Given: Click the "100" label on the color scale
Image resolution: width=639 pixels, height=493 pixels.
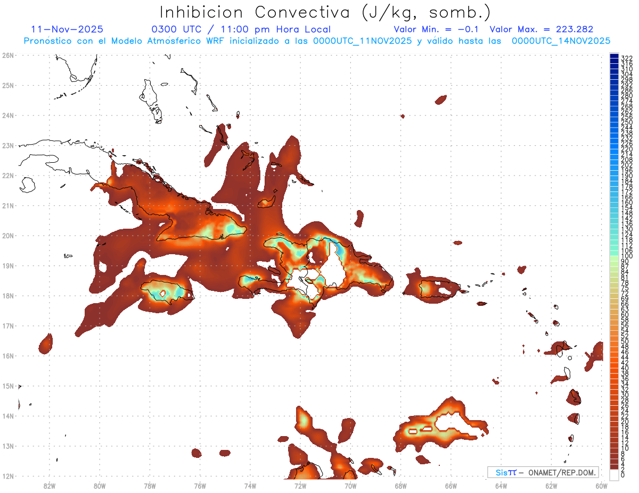Looking at the screenshot, I should click(x=626, y=256).
